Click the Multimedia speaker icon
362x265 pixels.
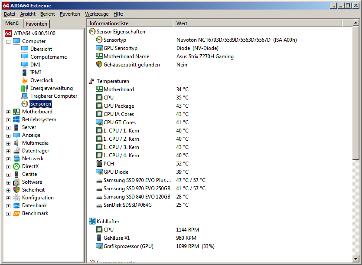point(16,143)
